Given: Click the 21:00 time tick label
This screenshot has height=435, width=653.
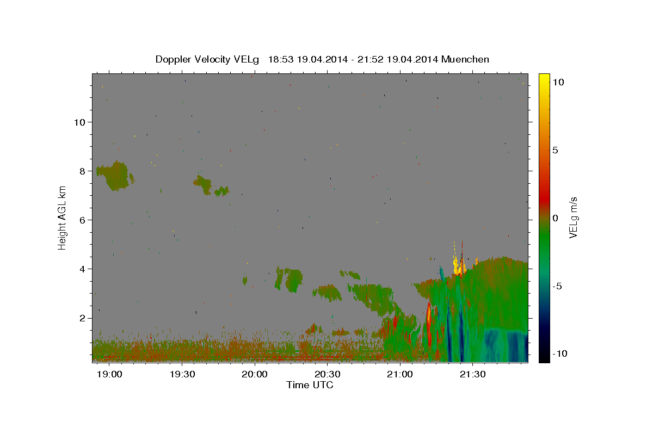Looking at the screenshot, I should pyautogui.click(x=401, y=375).
